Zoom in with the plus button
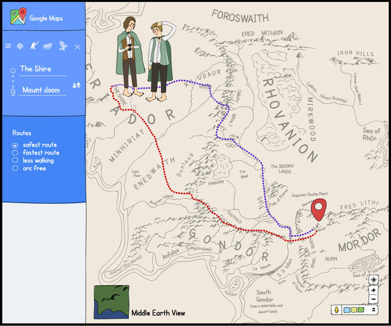Image resolution: width=391 pixels, height=326 pixels. tap(373, 291)
